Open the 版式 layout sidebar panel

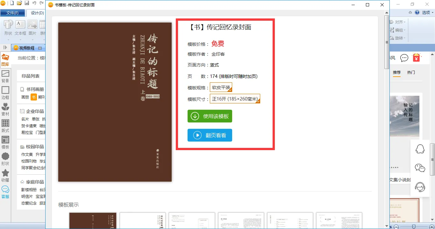pos(5,126)
